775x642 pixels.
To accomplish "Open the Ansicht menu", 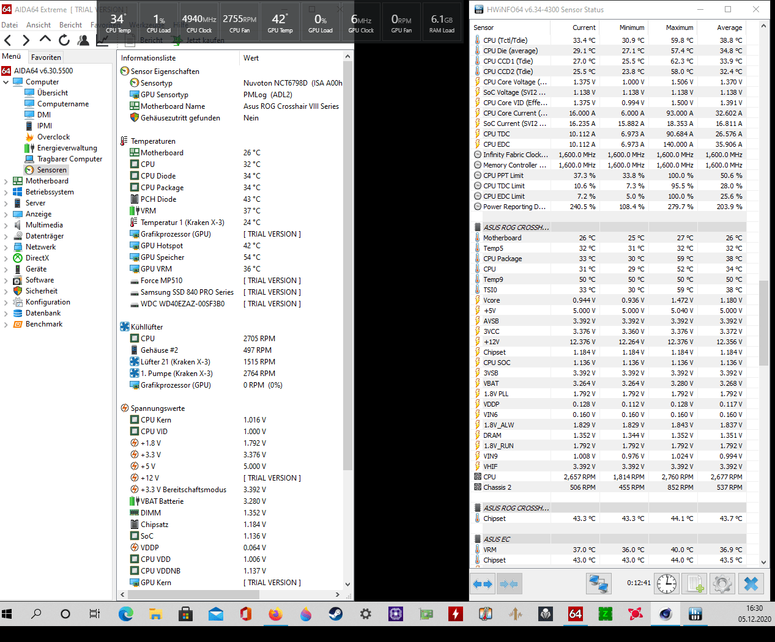I will (39, 25).
